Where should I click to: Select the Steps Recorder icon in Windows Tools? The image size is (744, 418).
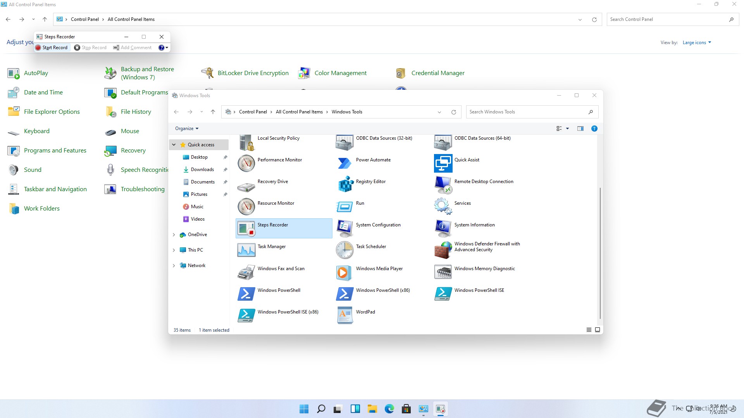point(246,228)
